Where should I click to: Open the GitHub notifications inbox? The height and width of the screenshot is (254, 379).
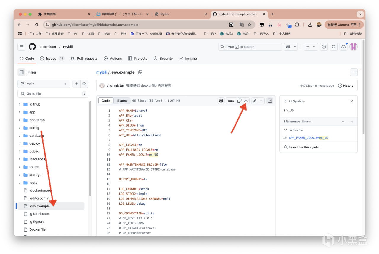343,47
